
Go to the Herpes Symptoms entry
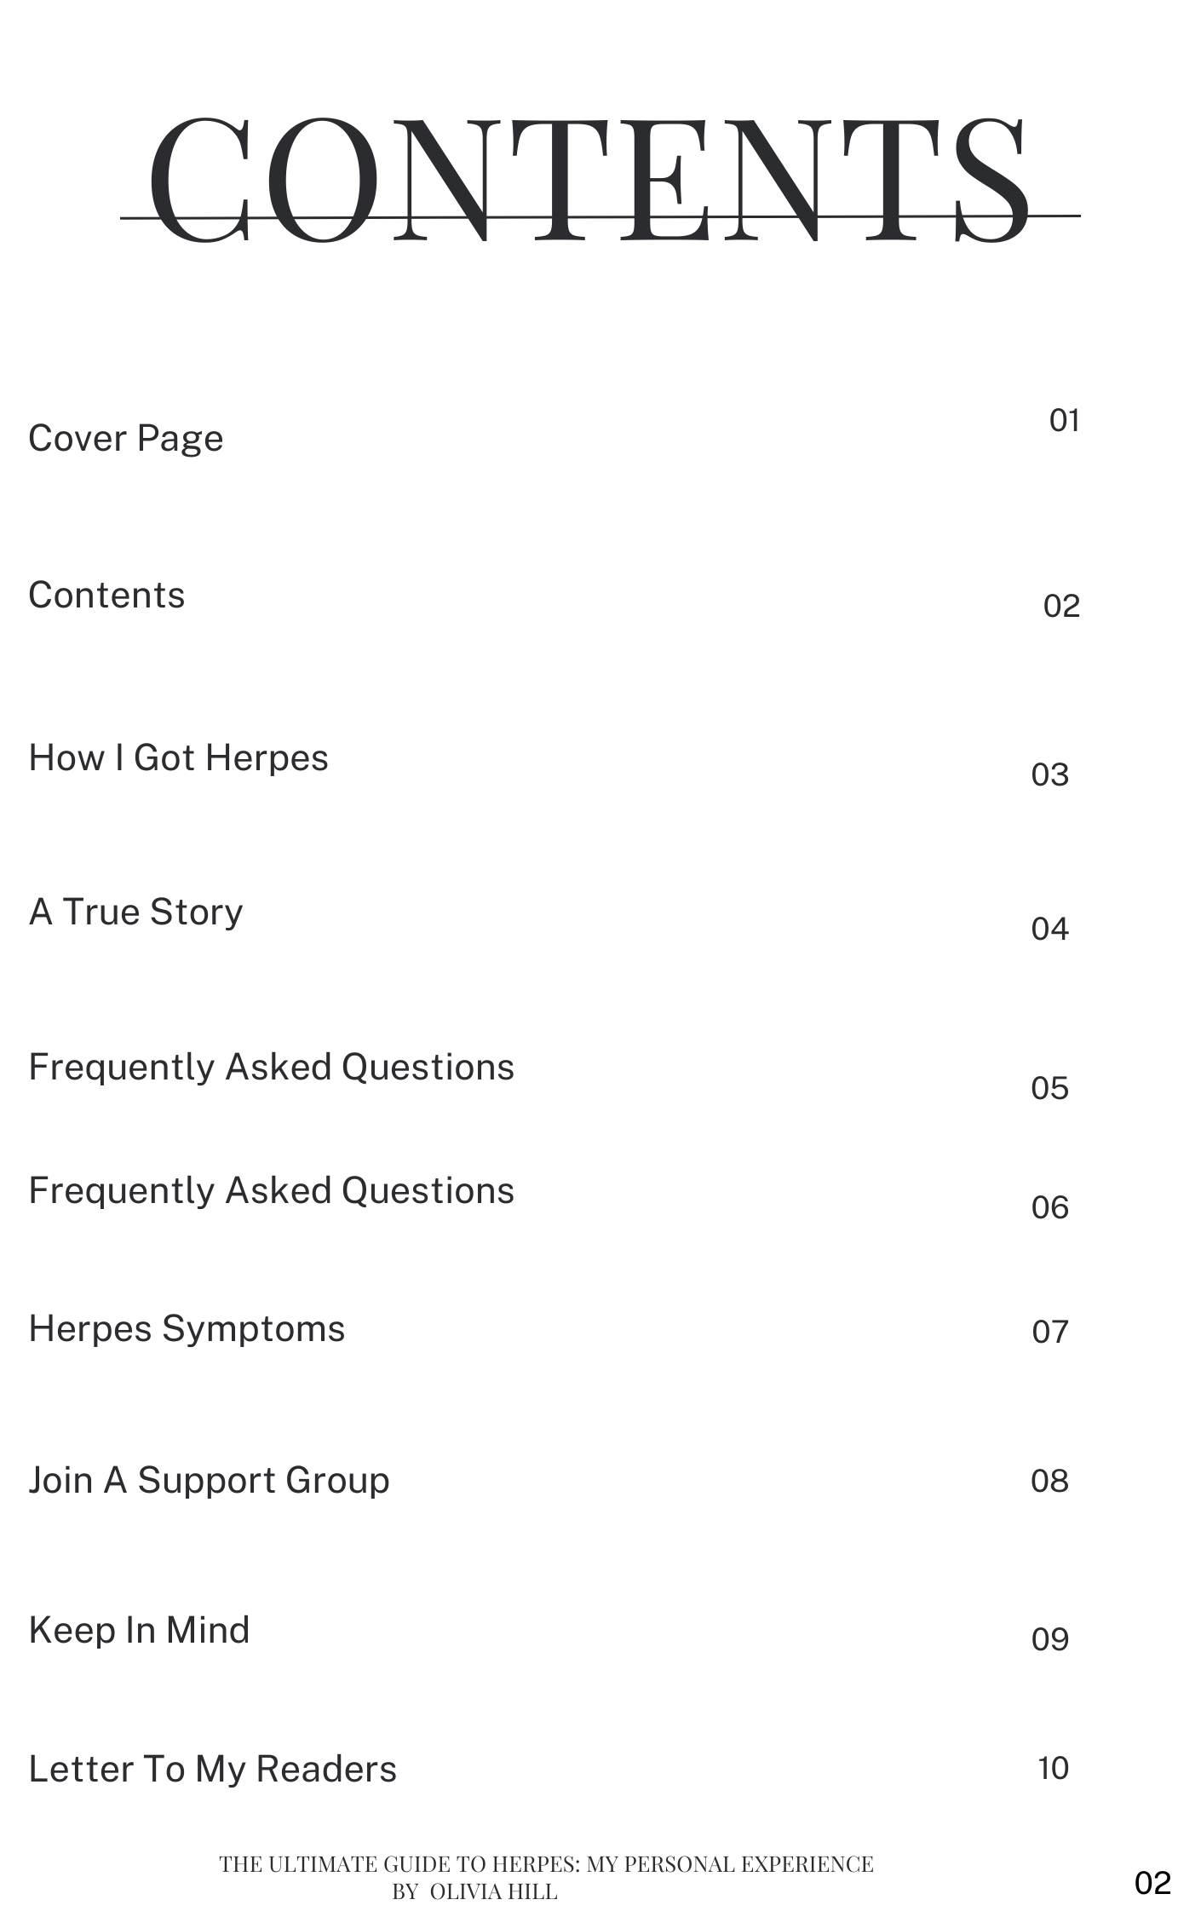tap(187, 1329)
